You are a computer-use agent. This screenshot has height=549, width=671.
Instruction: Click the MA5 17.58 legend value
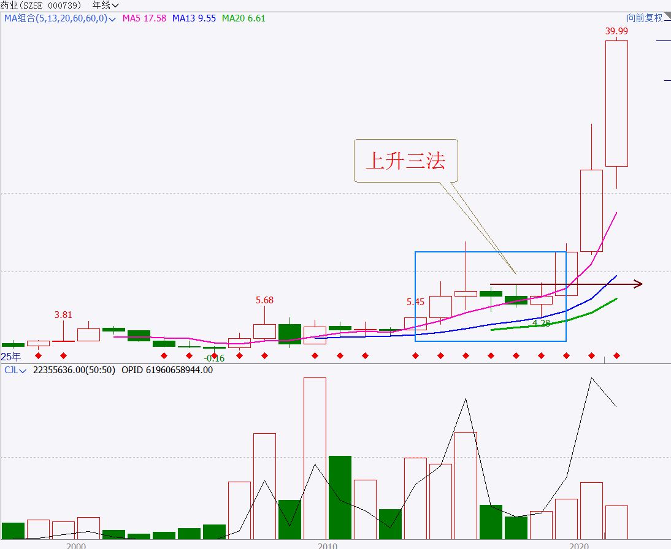click(x=144, y=18)
